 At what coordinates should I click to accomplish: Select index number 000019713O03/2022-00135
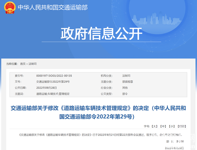[x=54, y=76]
